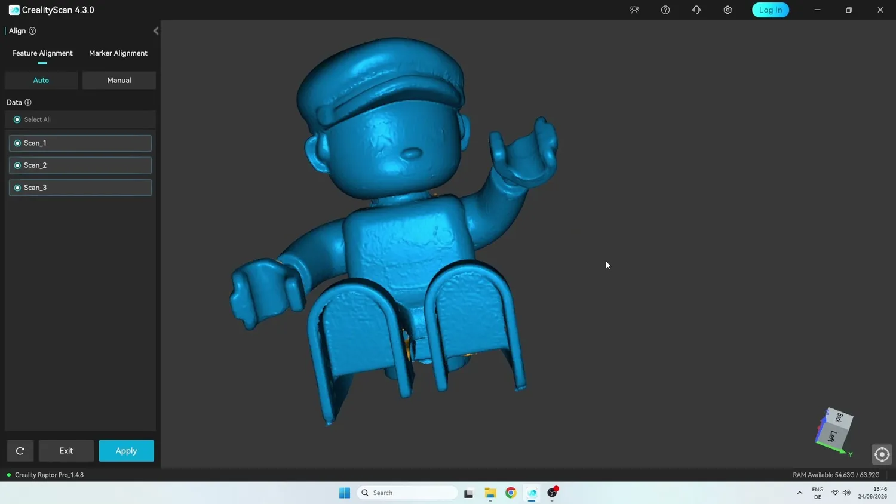Click Creality Raptor Pro_1.4.8 status text
The image size is (896, 504).
[x=49, y=475]
